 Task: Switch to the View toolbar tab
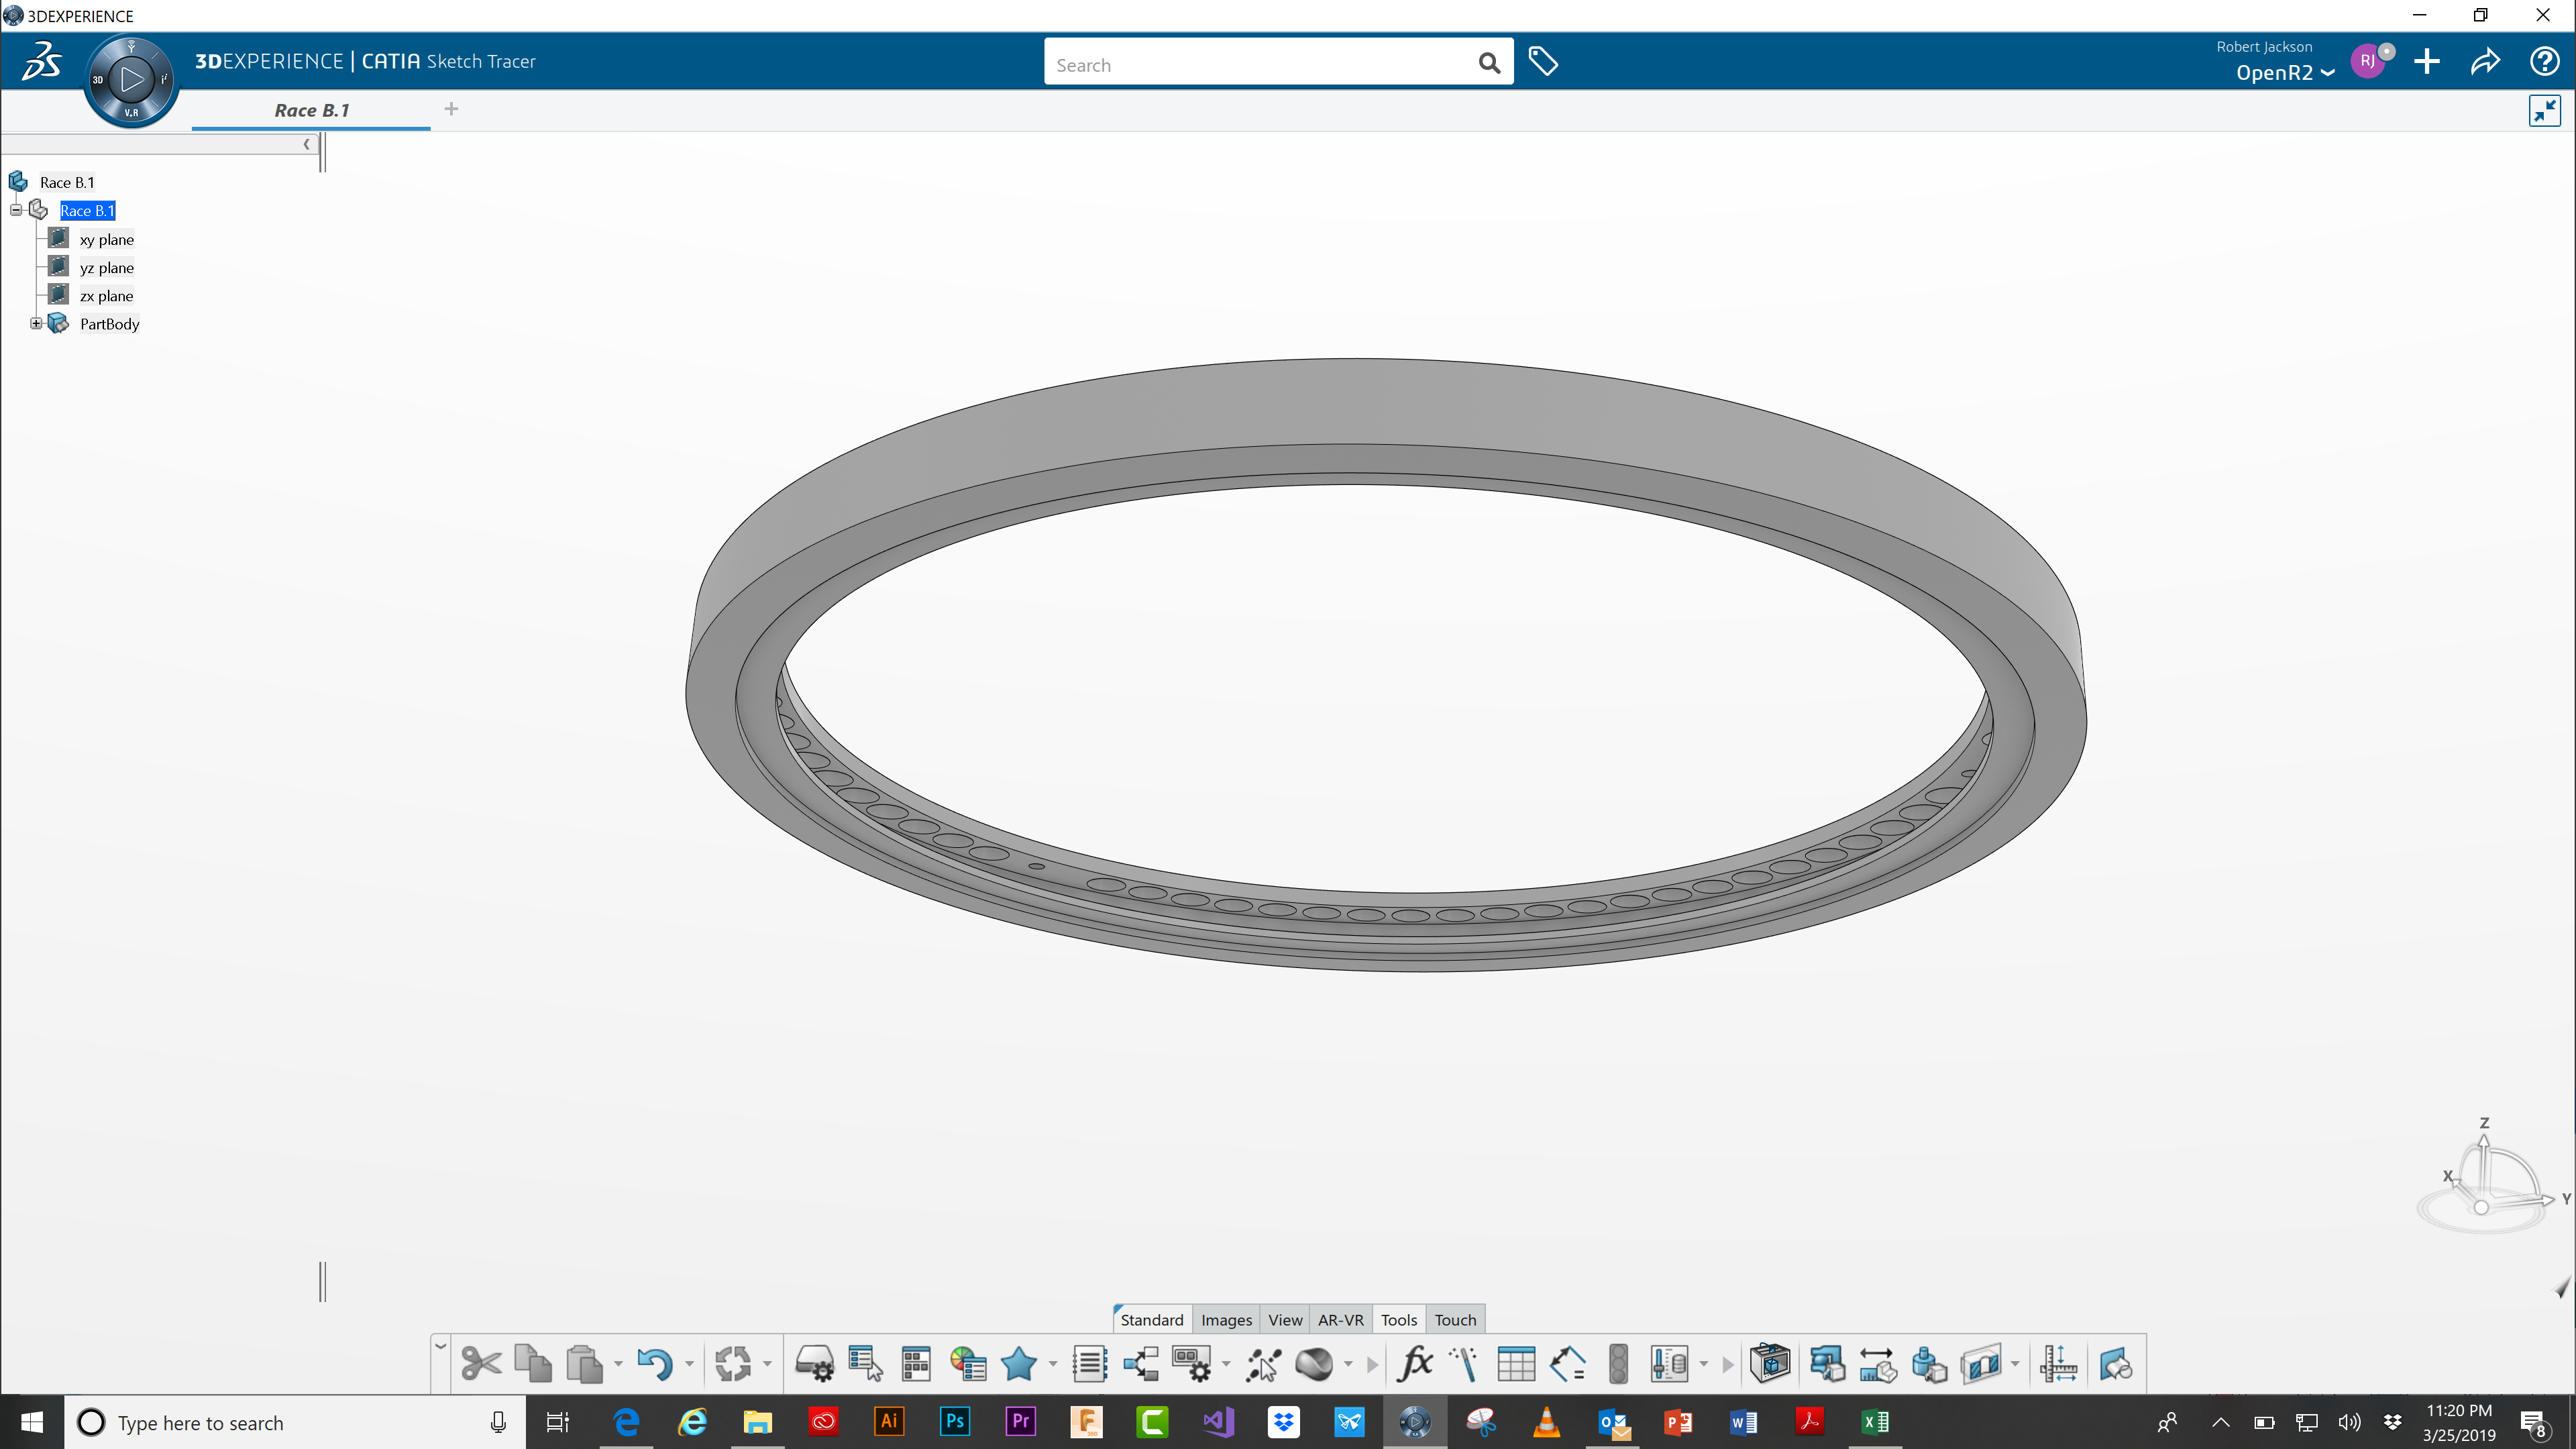point(1285,1319)
